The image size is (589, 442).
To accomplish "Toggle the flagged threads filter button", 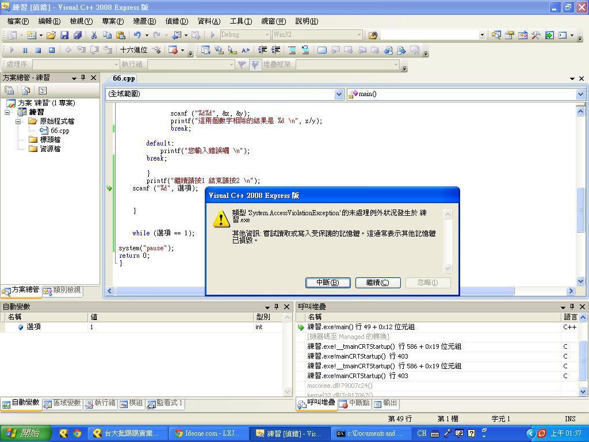I will tap(255, 65).
